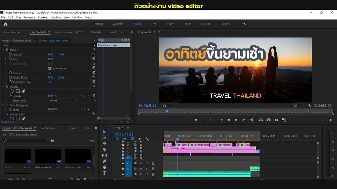
Task: Open Comparison View button
Action: point(284,120)
